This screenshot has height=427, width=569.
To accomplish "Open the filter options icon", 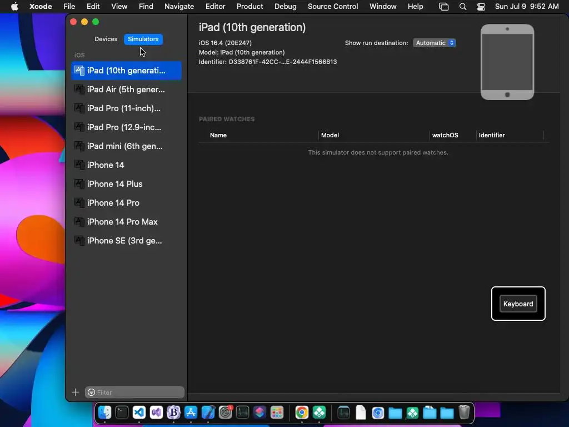I will pos(92,392).
